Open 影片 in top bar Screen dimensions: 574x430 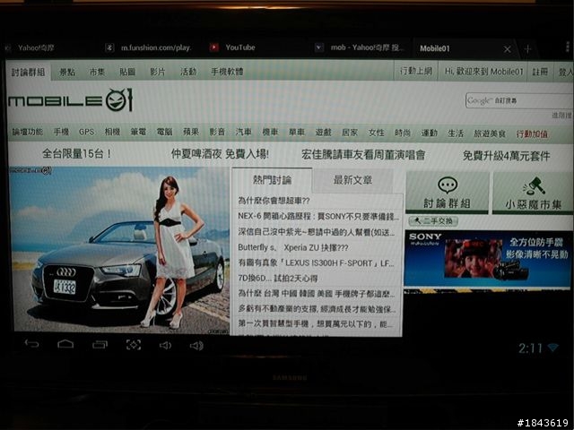(158, 72)
